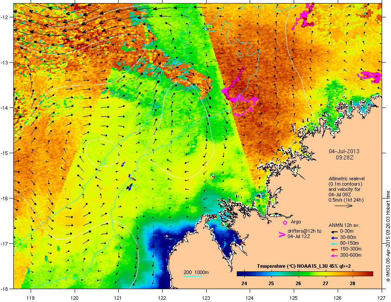
Task: Click the '150-300m' depth label
Action: coord(351,249)
